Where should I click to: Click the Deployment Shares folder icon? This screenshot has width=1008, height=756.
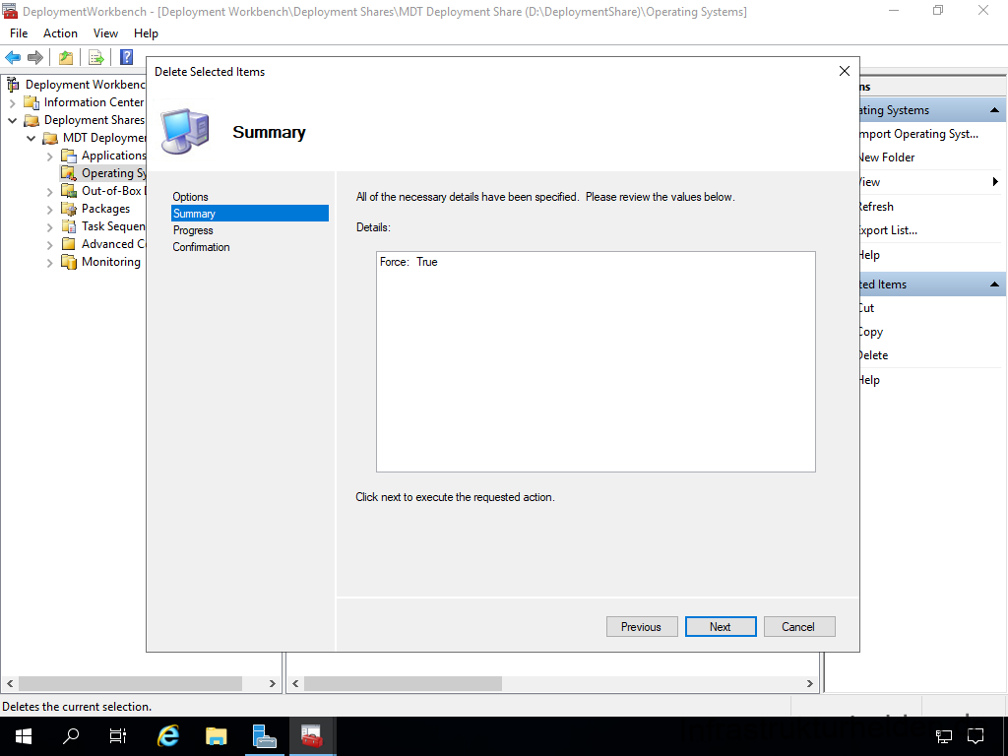click(31, 120)
